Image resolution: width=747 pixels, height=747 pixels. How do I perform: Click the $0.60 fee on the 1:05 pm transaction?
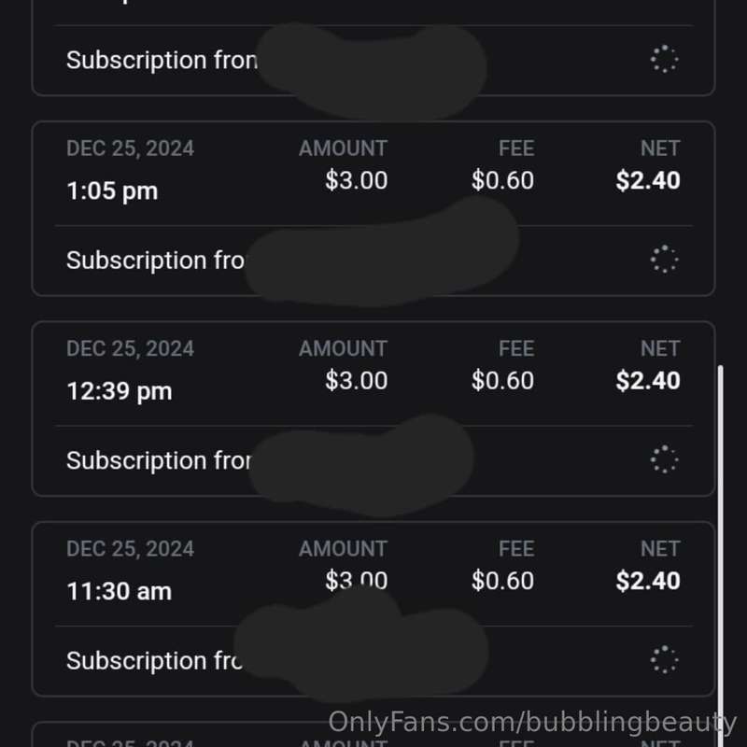pyautogui.click(x=502, y=180)
